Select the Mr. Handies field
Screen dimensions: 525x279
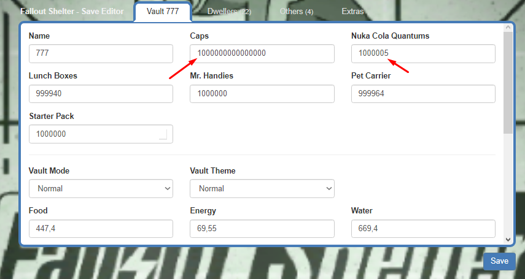(262, 94)
